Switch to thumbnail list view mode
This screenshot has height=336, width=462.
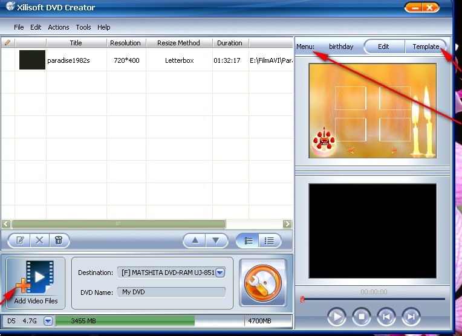(x=249, y=241)
